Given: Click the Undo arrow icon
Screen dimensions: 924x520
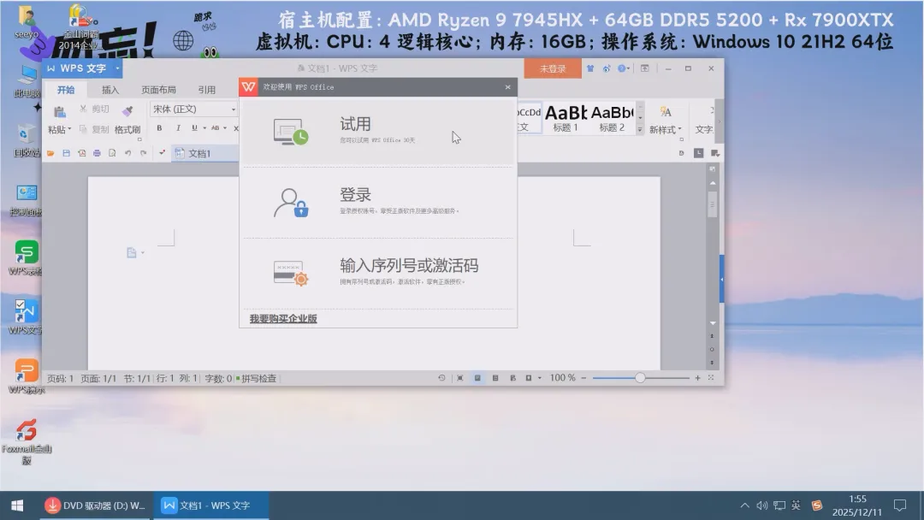Looking at the screenshot, I should 127,153.
